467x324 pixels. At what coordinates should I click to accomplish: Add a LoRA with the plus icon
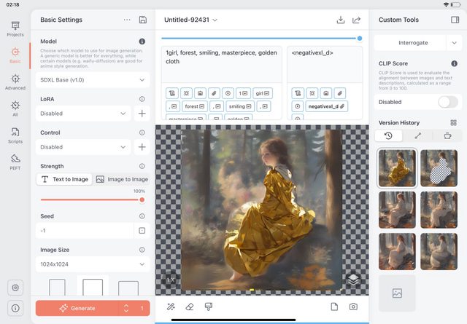click(x=142, y=114)
